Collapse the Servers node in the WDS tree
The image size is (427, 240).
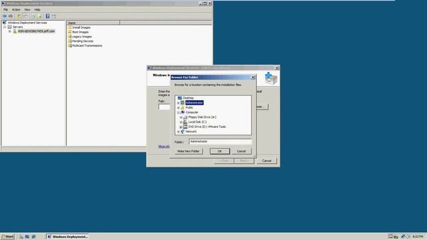pyautogui.click(x=5, y=27)
